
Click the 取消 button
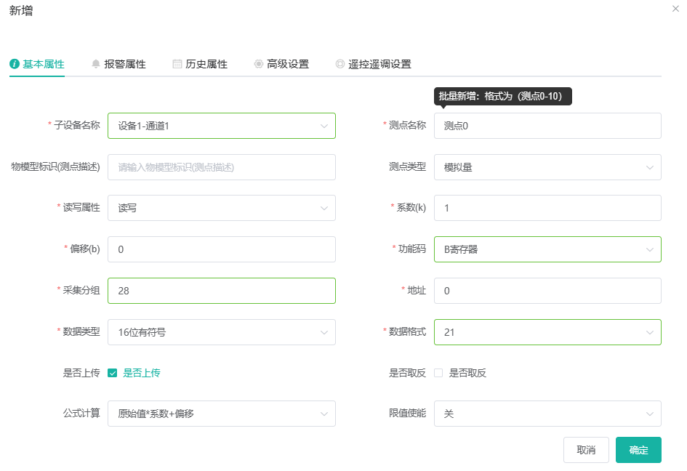click(586, 450)
